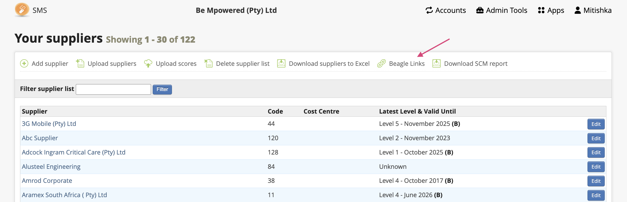
Task: Click code 11 in Aramex row
Action: tap(271, 195)
